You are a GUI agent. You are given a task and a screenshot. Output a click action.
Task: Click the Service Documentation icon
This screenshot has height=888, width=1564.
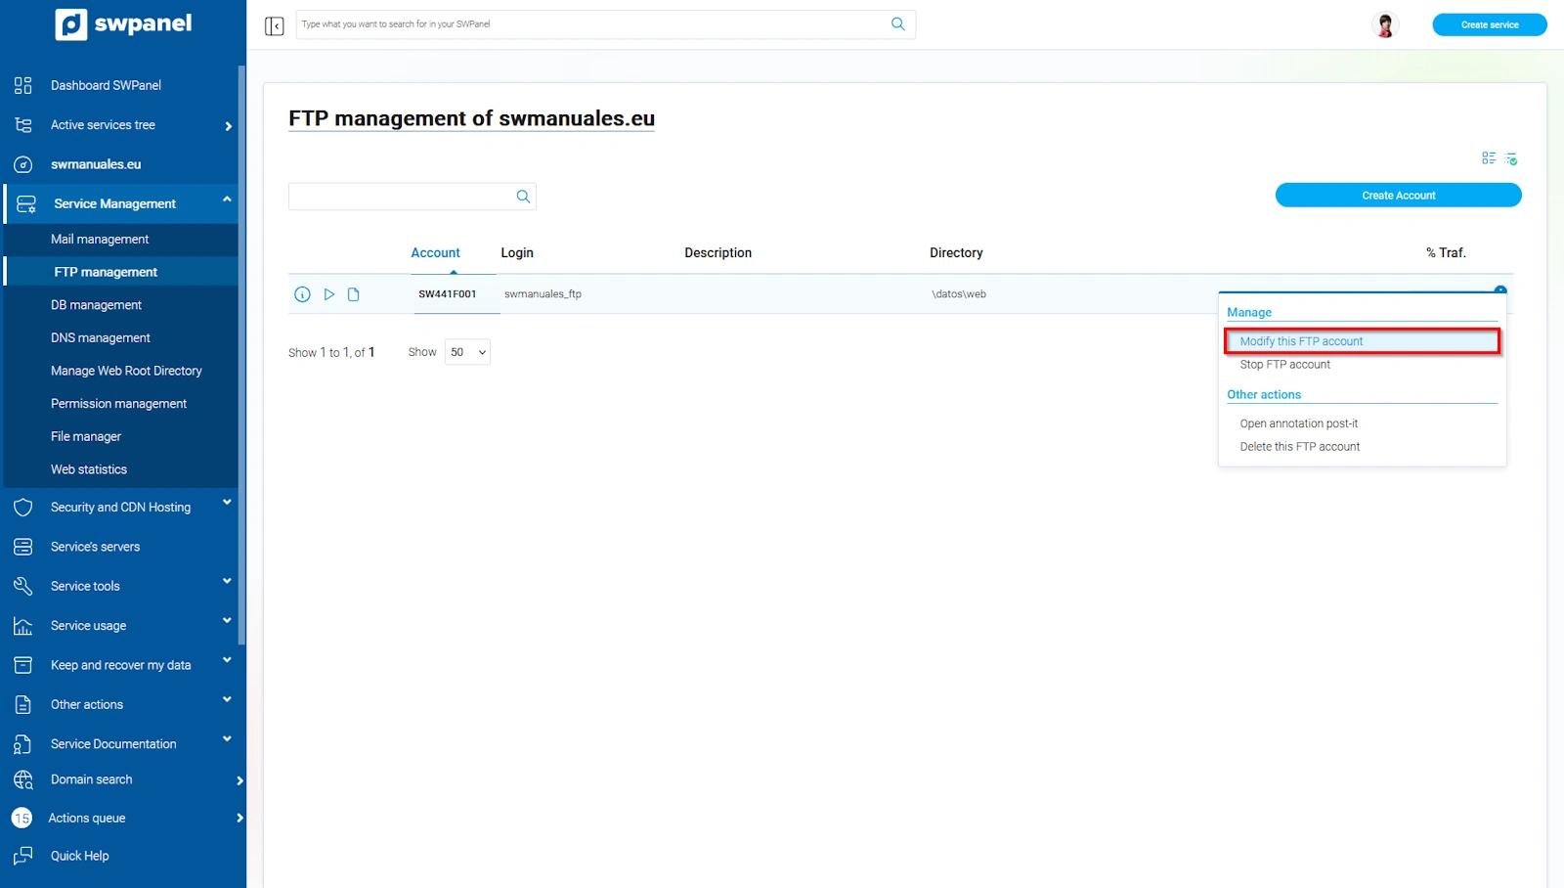(x=23, y=744)
